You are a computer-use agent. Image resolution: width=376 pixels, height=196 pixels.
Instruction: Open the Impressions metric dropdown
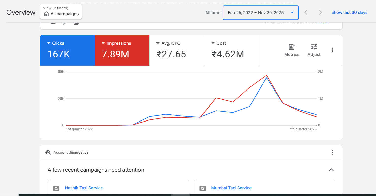coord(103,43)
